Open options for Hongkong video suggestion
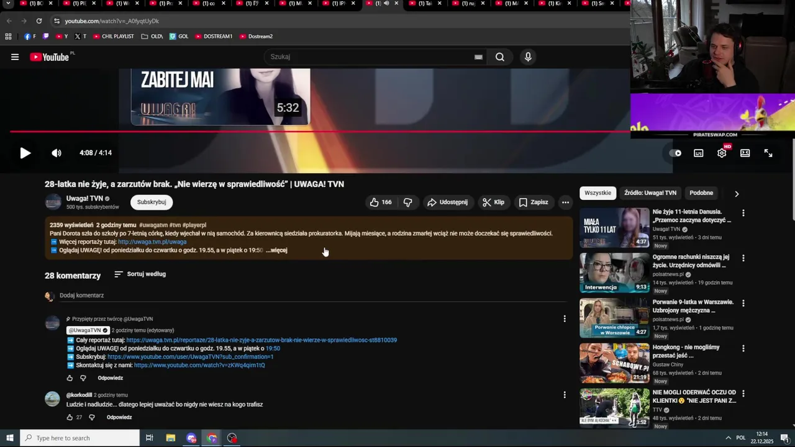The image size is (795, 447). (x=743, y=349)
